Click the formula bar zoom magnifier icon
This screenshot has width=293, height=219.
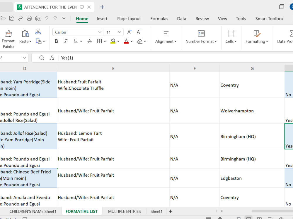pyautogui.click(x=42, y=58)
